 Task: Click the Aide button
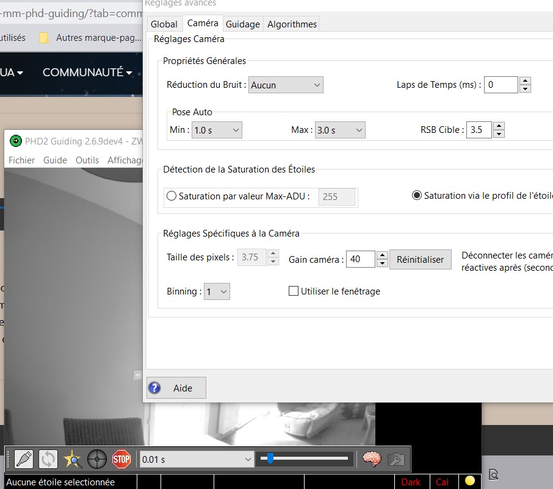(x=176, y=388)
